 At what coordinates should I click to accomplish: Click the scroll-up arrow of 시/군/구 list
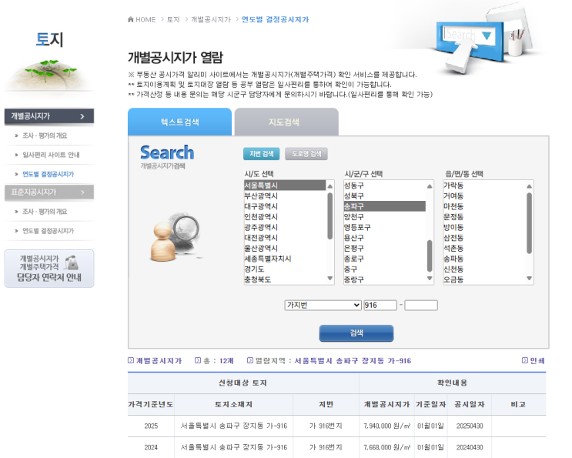point(430,186)
